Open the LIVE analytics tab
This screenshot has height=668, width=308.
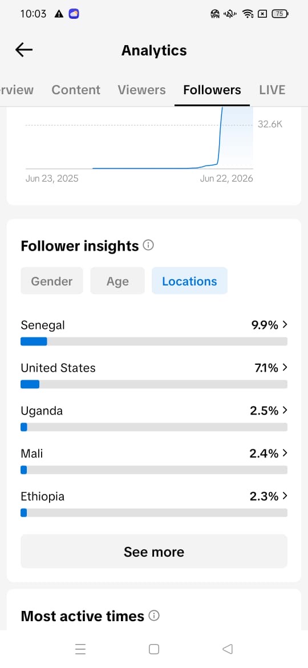pos(272,90)
